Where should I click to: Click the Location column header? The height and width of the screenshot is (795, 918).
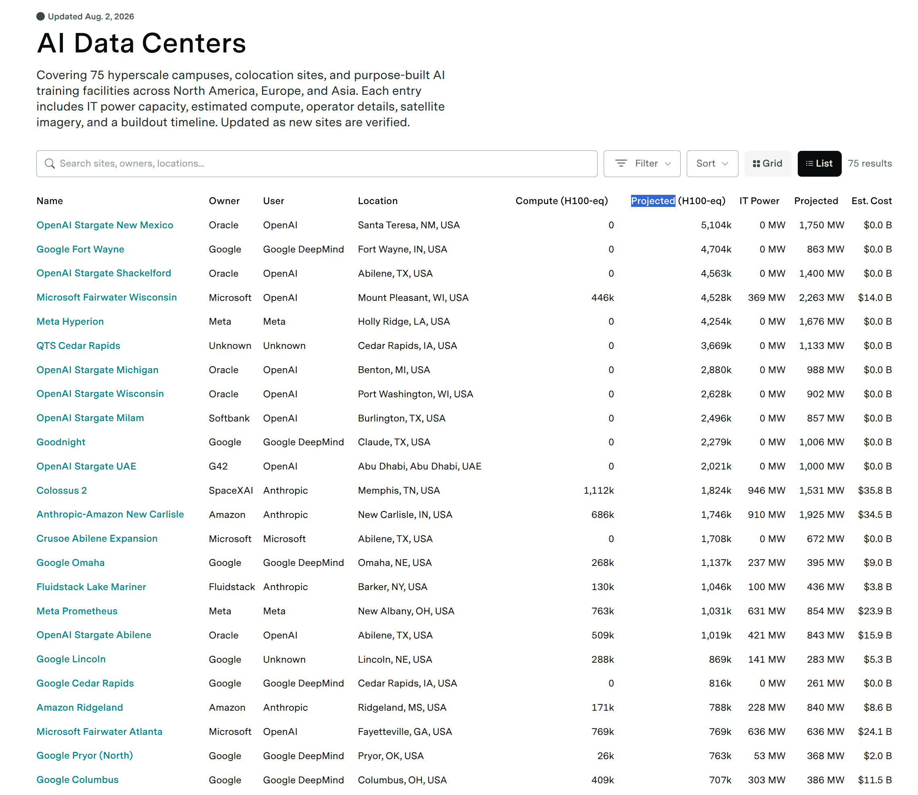tap(378, 201)
